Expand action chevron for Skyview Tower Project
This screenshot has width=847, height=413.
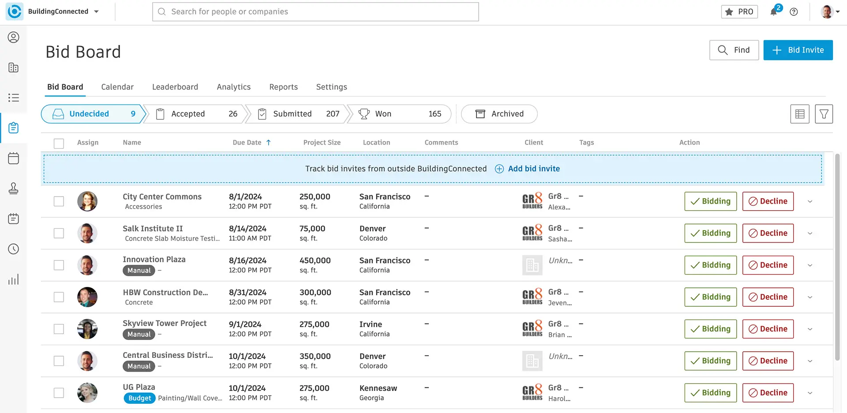(x=810, y=329)
